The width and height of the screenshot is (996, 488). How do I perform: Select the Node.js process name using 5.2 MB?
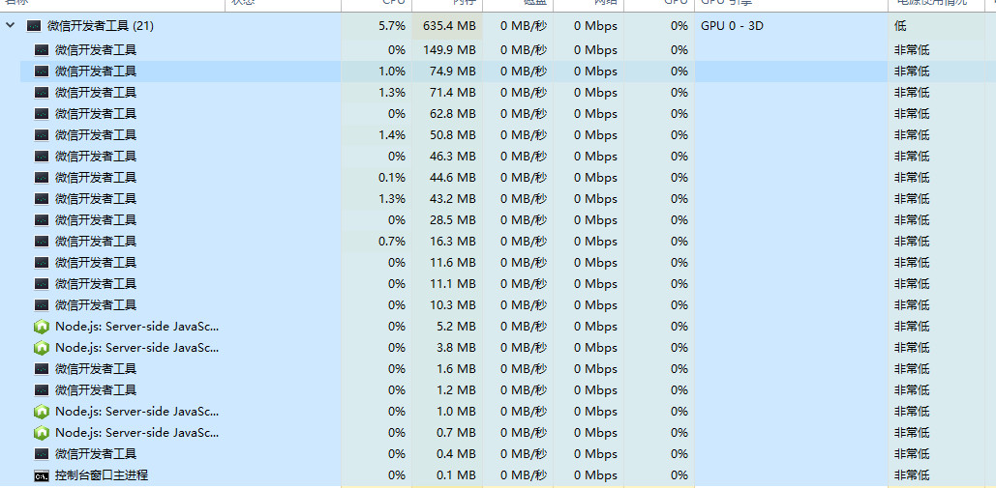point(136,327)
